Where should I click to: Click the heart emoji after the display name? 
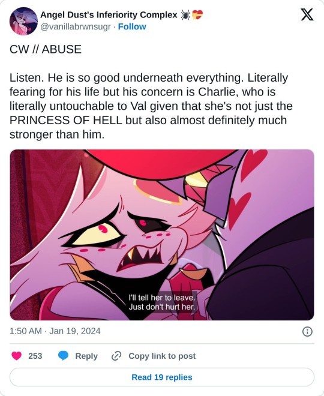197,14
